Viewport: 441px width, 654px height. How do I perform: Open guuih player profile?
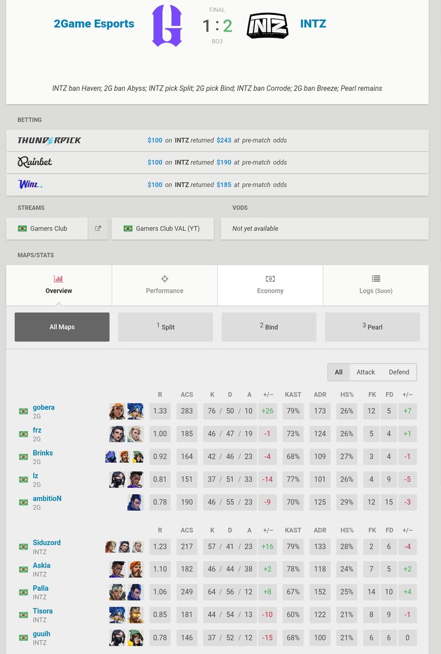(x=41, y=634)
